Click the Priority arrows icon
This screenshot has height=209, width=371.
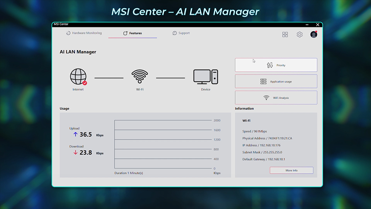click(270, 65)
